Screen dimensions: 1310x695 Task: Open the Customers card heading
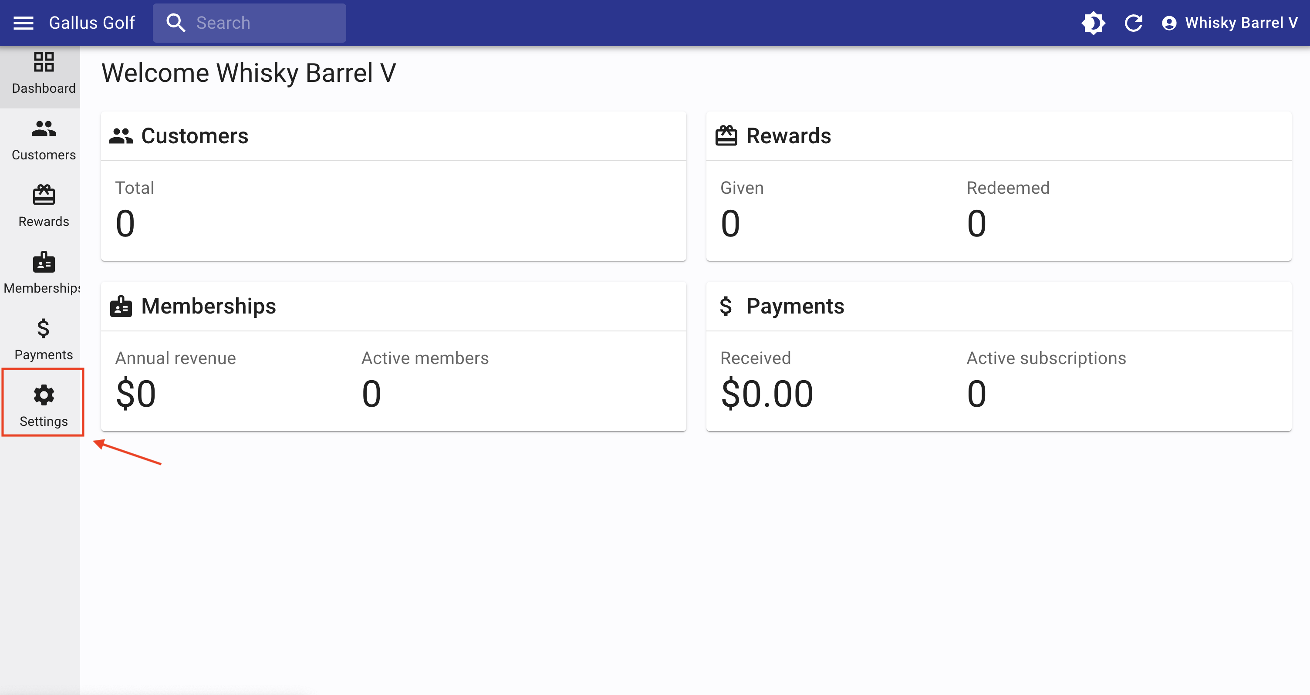[x=195, y=136]
